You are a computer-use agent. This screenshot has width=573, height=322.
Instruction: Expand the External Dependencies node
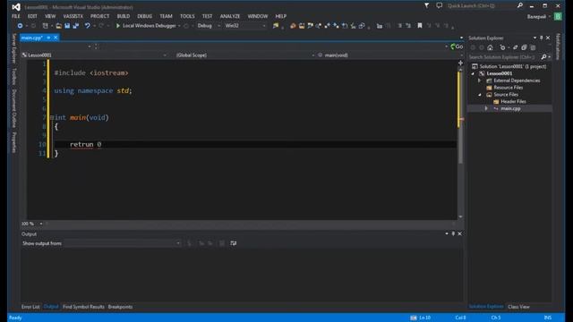(480, 80)
